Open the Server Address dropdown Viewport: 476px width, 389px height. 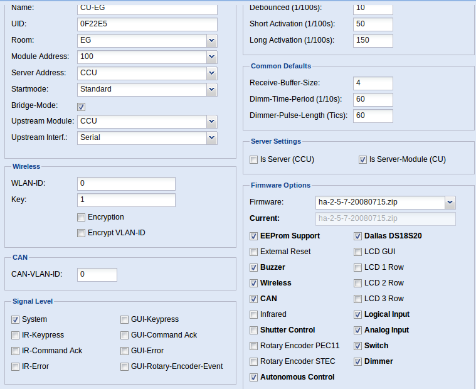211,73
